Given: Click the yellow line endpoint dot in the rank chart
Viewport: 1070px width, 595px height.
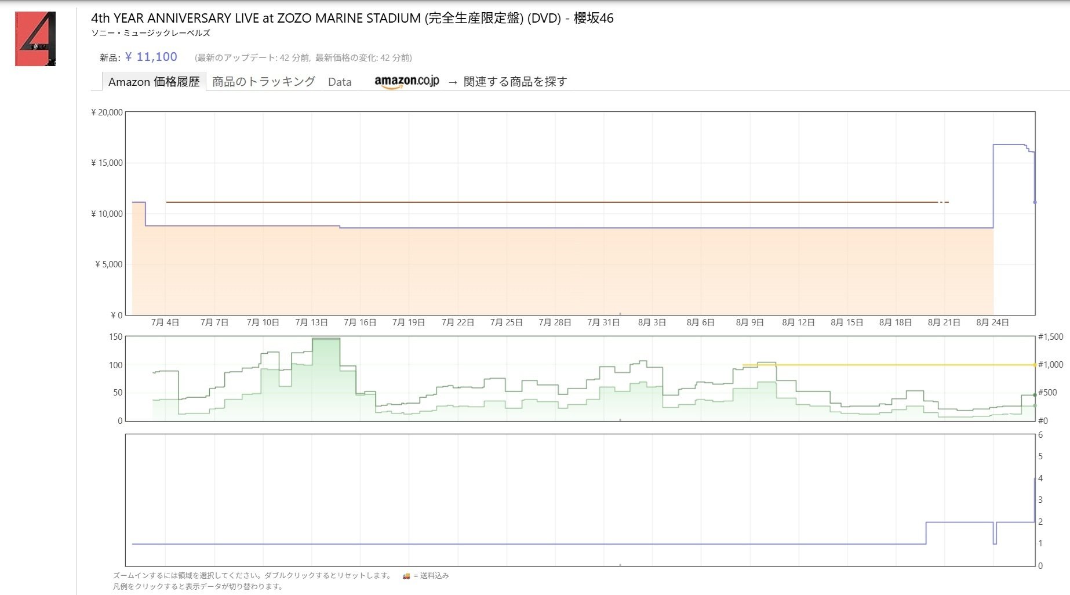Looking at the screenshot, I should pos(1035,365).
